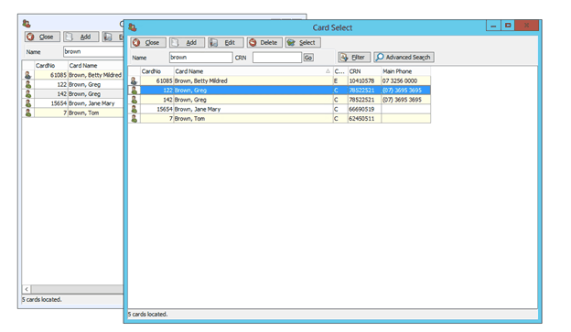The image size is (571, 332).
Task: Click 'Brown, Tom' in background window
Action: click(x=84, y=112)
